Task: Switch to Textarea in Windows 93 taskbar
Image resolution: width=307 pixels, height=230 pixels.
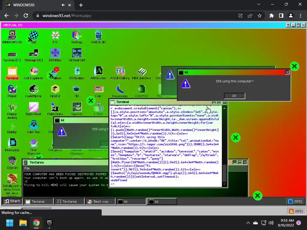Action: point(69,202)
